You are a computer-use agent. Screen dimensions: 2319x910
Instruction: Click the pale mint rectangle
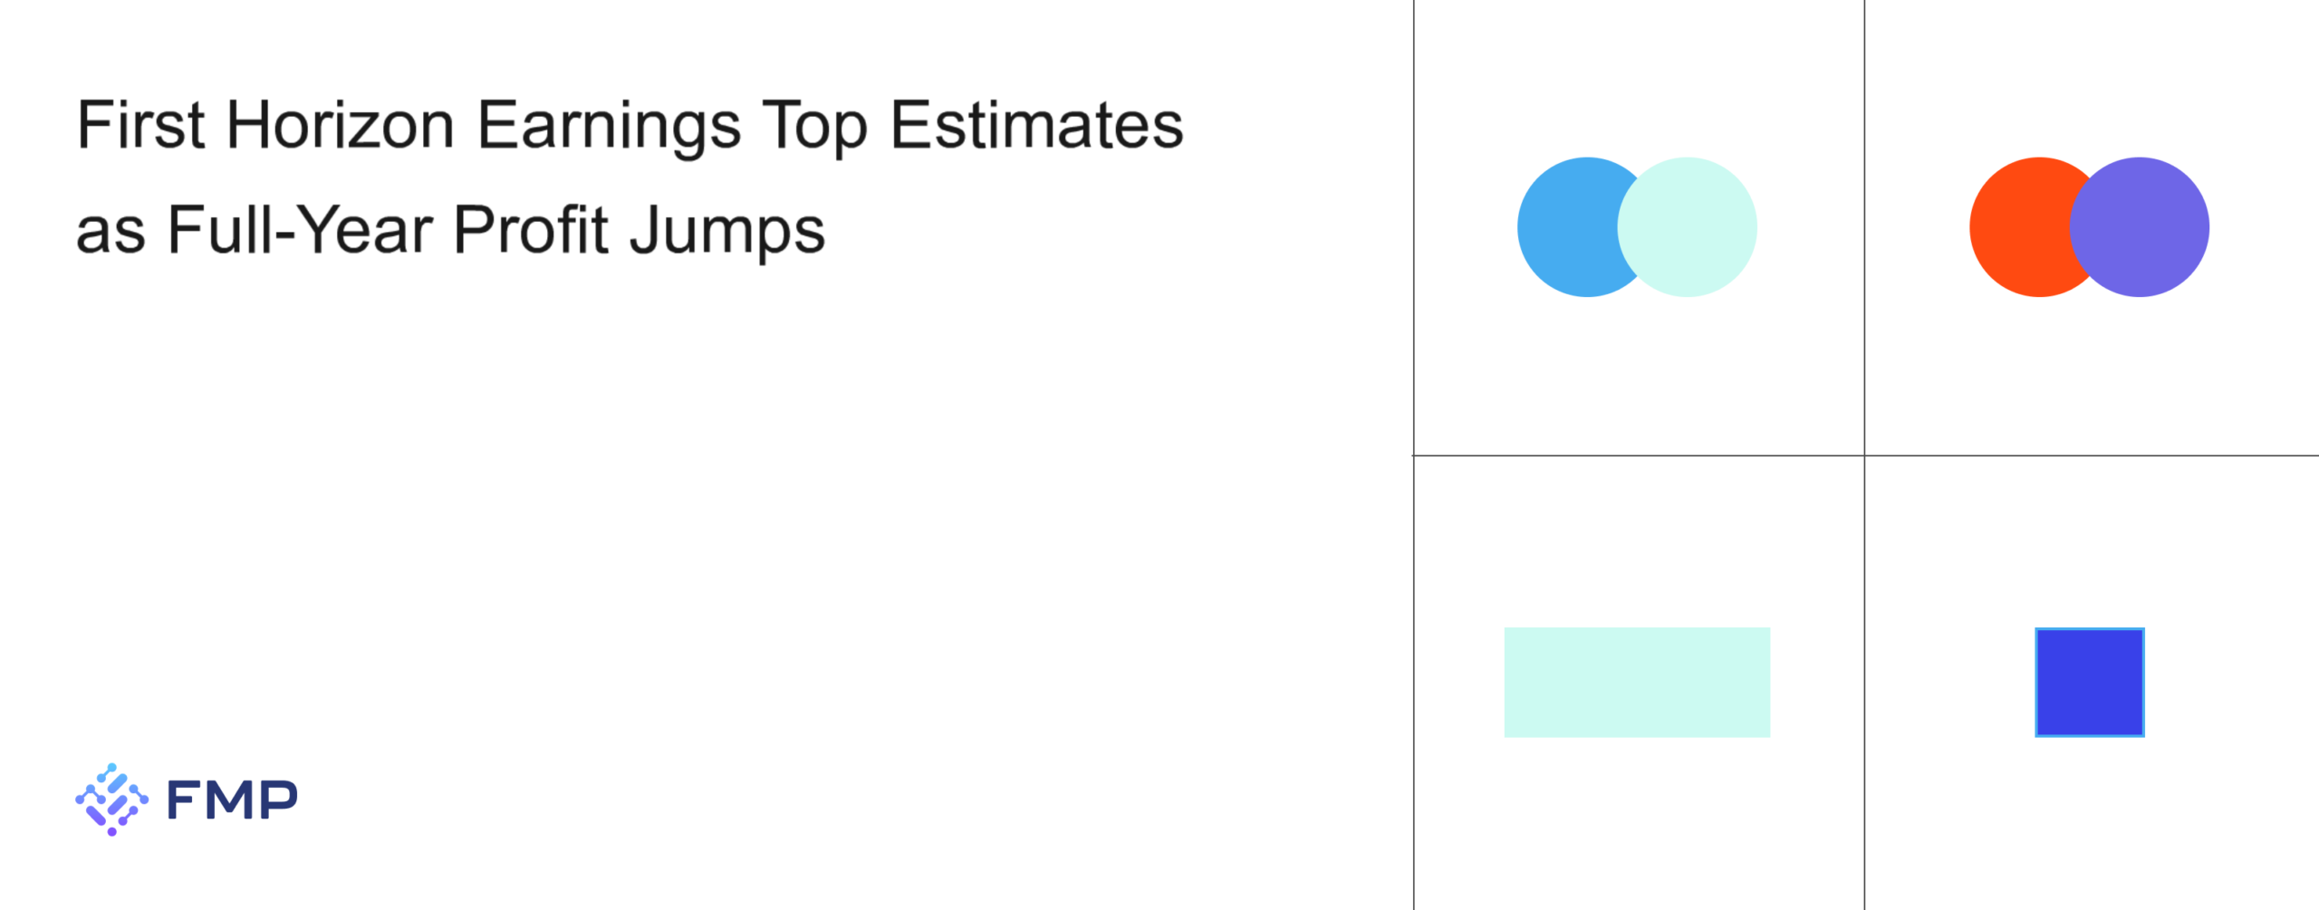(1637, 682)
